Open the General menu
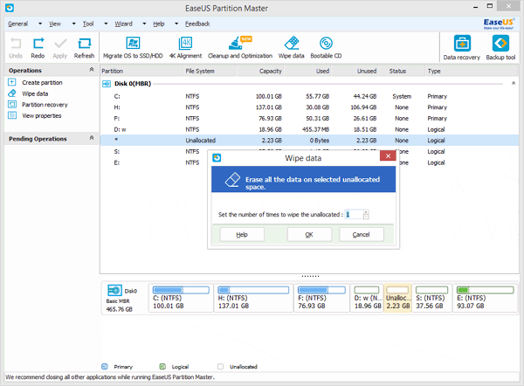 coord(18,24)
